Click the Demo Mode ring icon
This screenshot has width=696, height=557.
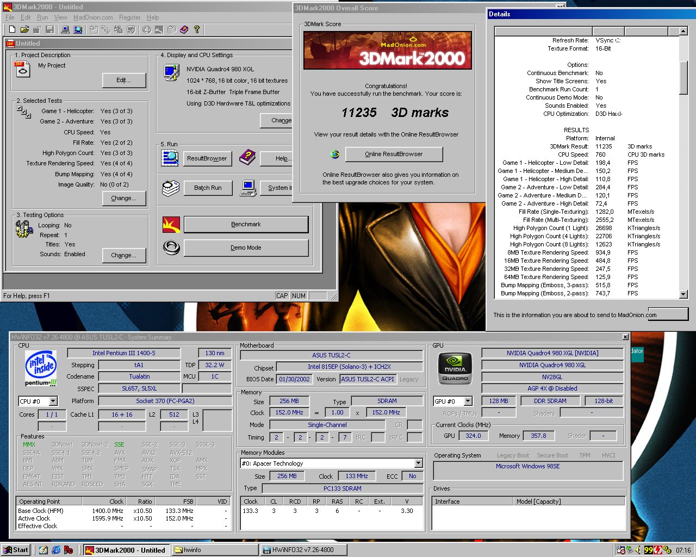point(171,247)
